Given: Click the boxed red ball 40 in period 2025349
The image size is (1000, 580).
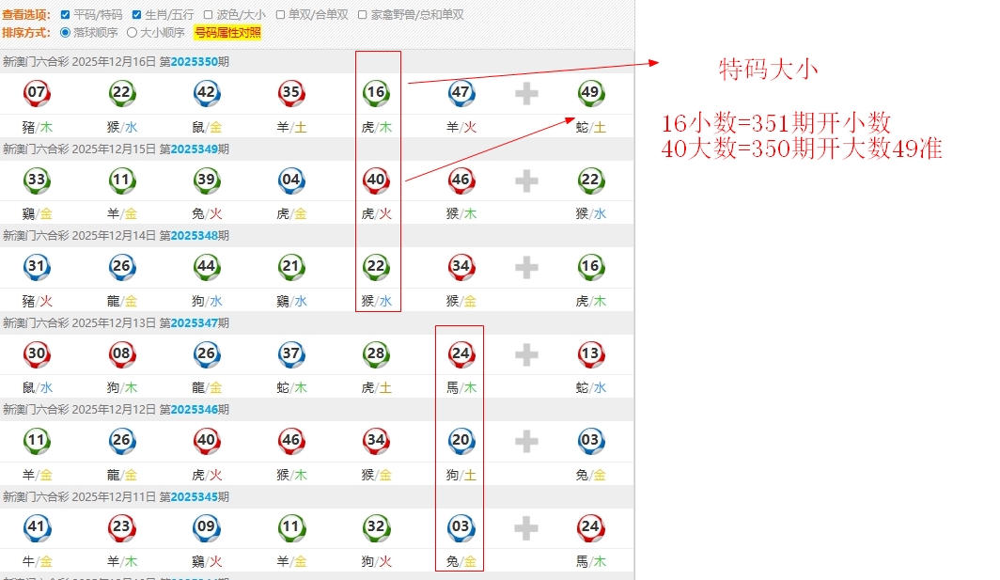Looking at the screenshot, I should click(x=376, y=180).
